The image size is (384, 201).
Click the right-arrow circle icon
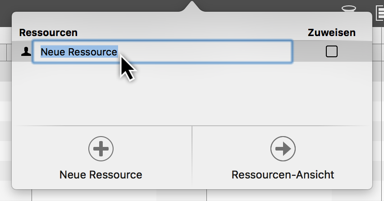[x=283, y=148]
